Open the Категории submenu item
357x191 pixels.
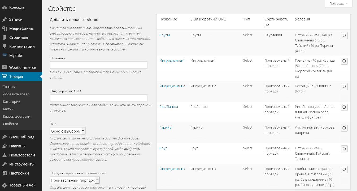pyautogui.click(x=12, y=101)
